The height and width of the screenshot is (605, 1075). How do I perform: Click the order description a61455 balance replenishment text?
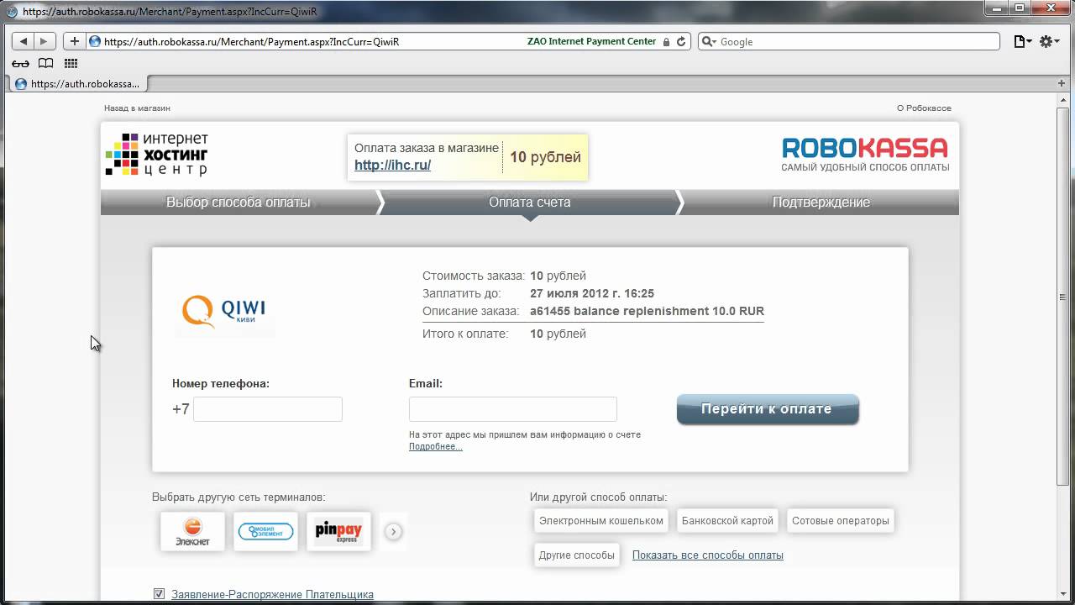coord(647,311)
